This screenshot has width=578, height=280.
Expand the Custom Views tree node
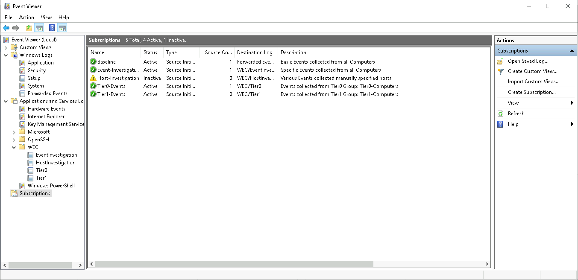point(6,47)
